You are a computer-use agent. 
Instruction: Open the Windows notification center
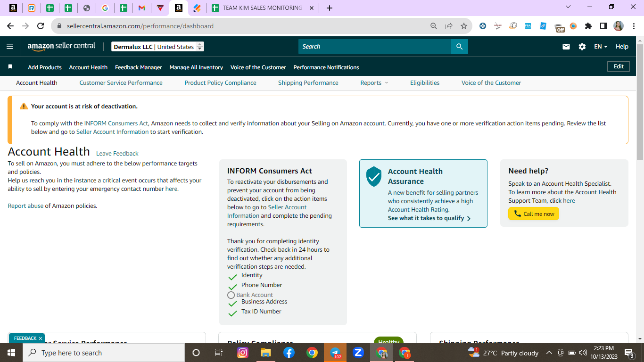point(629,353)
